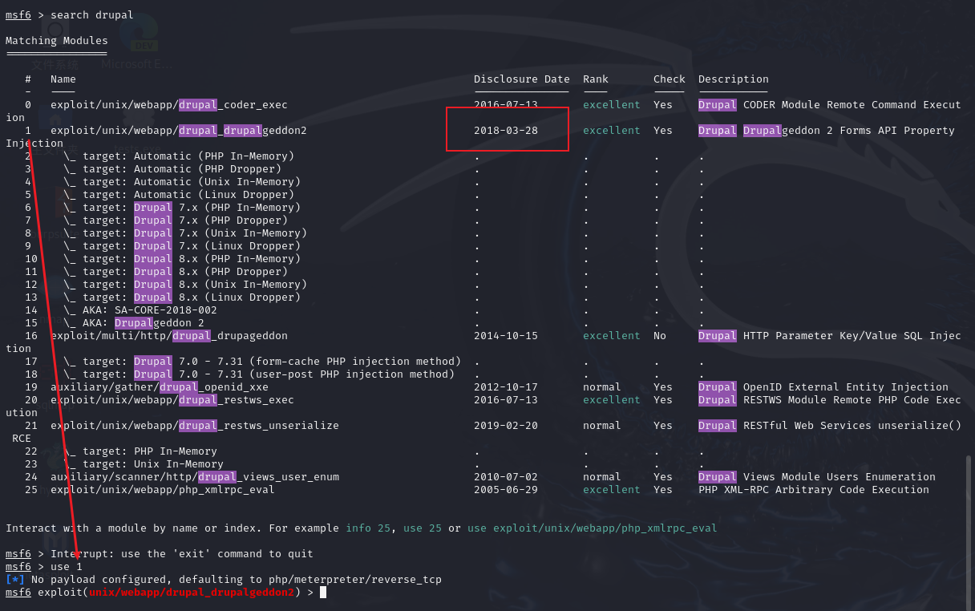Viewport: 975px width, 611px height.
Task: Click 'target: Automatic (Linux Dropper)' row
Action: point(179,195)
